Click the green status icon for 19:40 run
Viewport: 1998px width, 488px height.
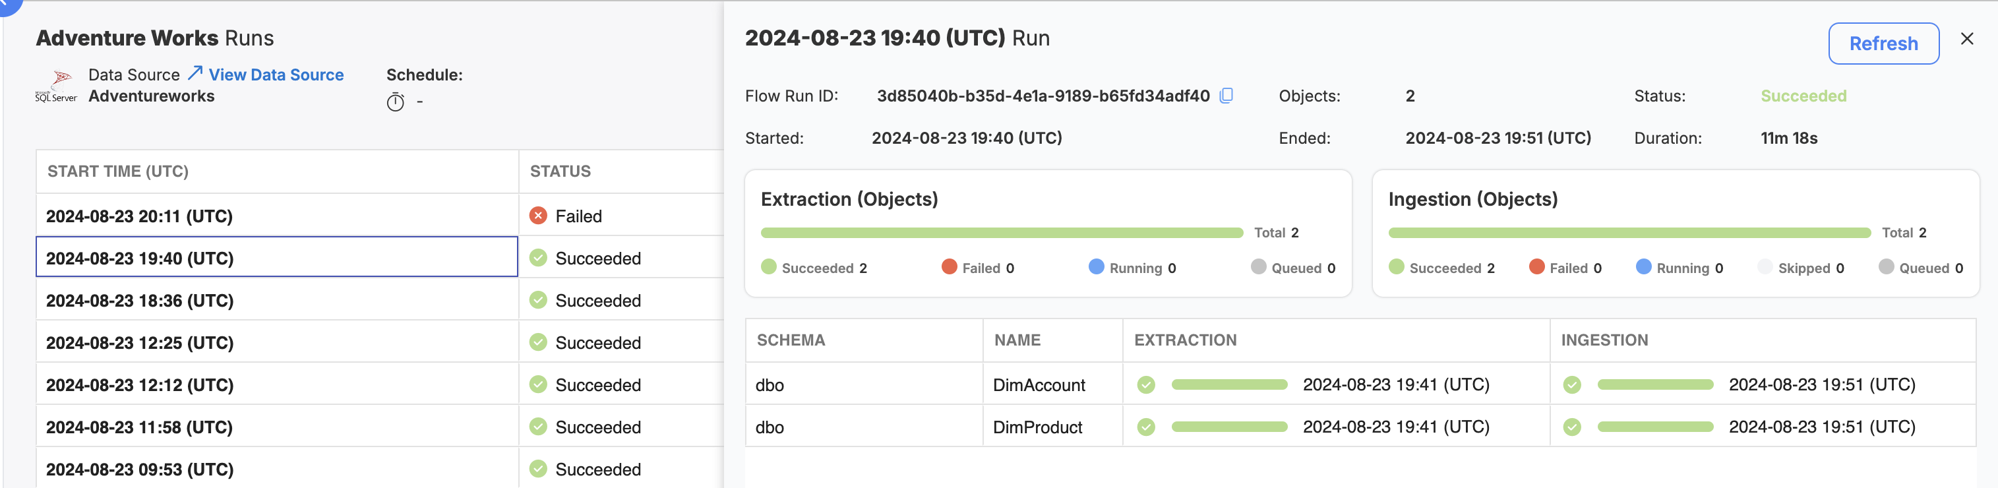click(538, 258)
